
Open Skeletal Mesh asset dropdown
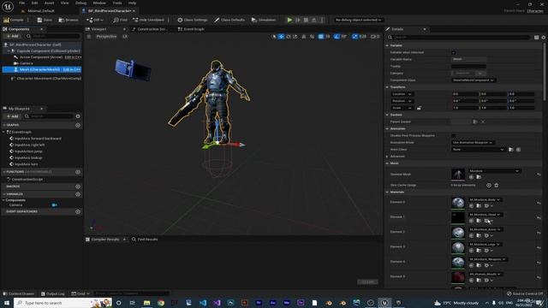pos(494,171)
